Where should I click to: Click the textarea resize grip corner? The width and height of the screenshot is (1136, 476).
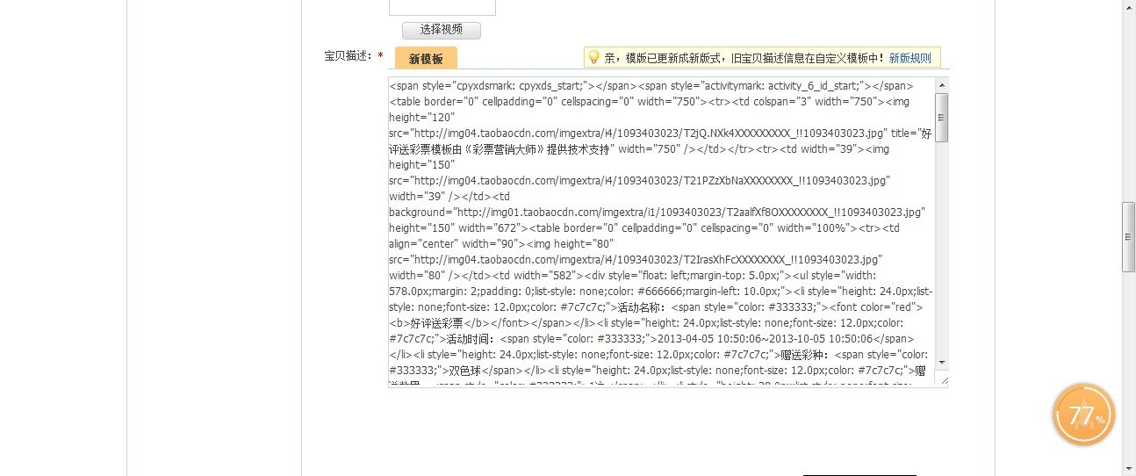[943, 379]
